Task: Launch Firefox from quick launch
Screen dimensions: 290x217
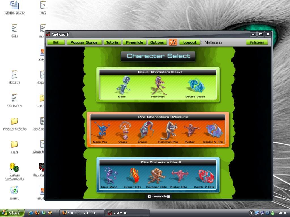Action: pyautogui.click(x=37, y=213)
